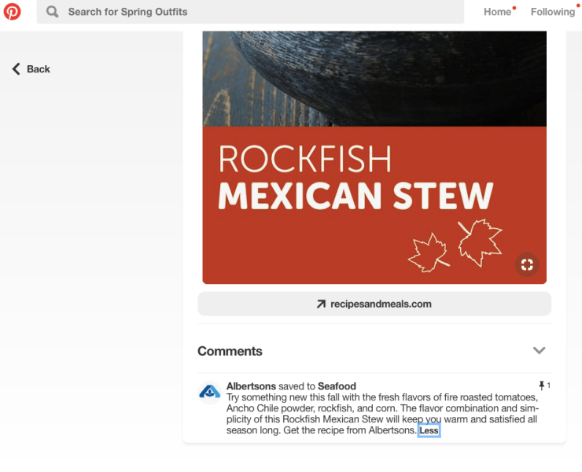Viewport: 582px width, 472px height.
Task: Visit the recipesandmeals.com link
Action: tap(381, 304)
